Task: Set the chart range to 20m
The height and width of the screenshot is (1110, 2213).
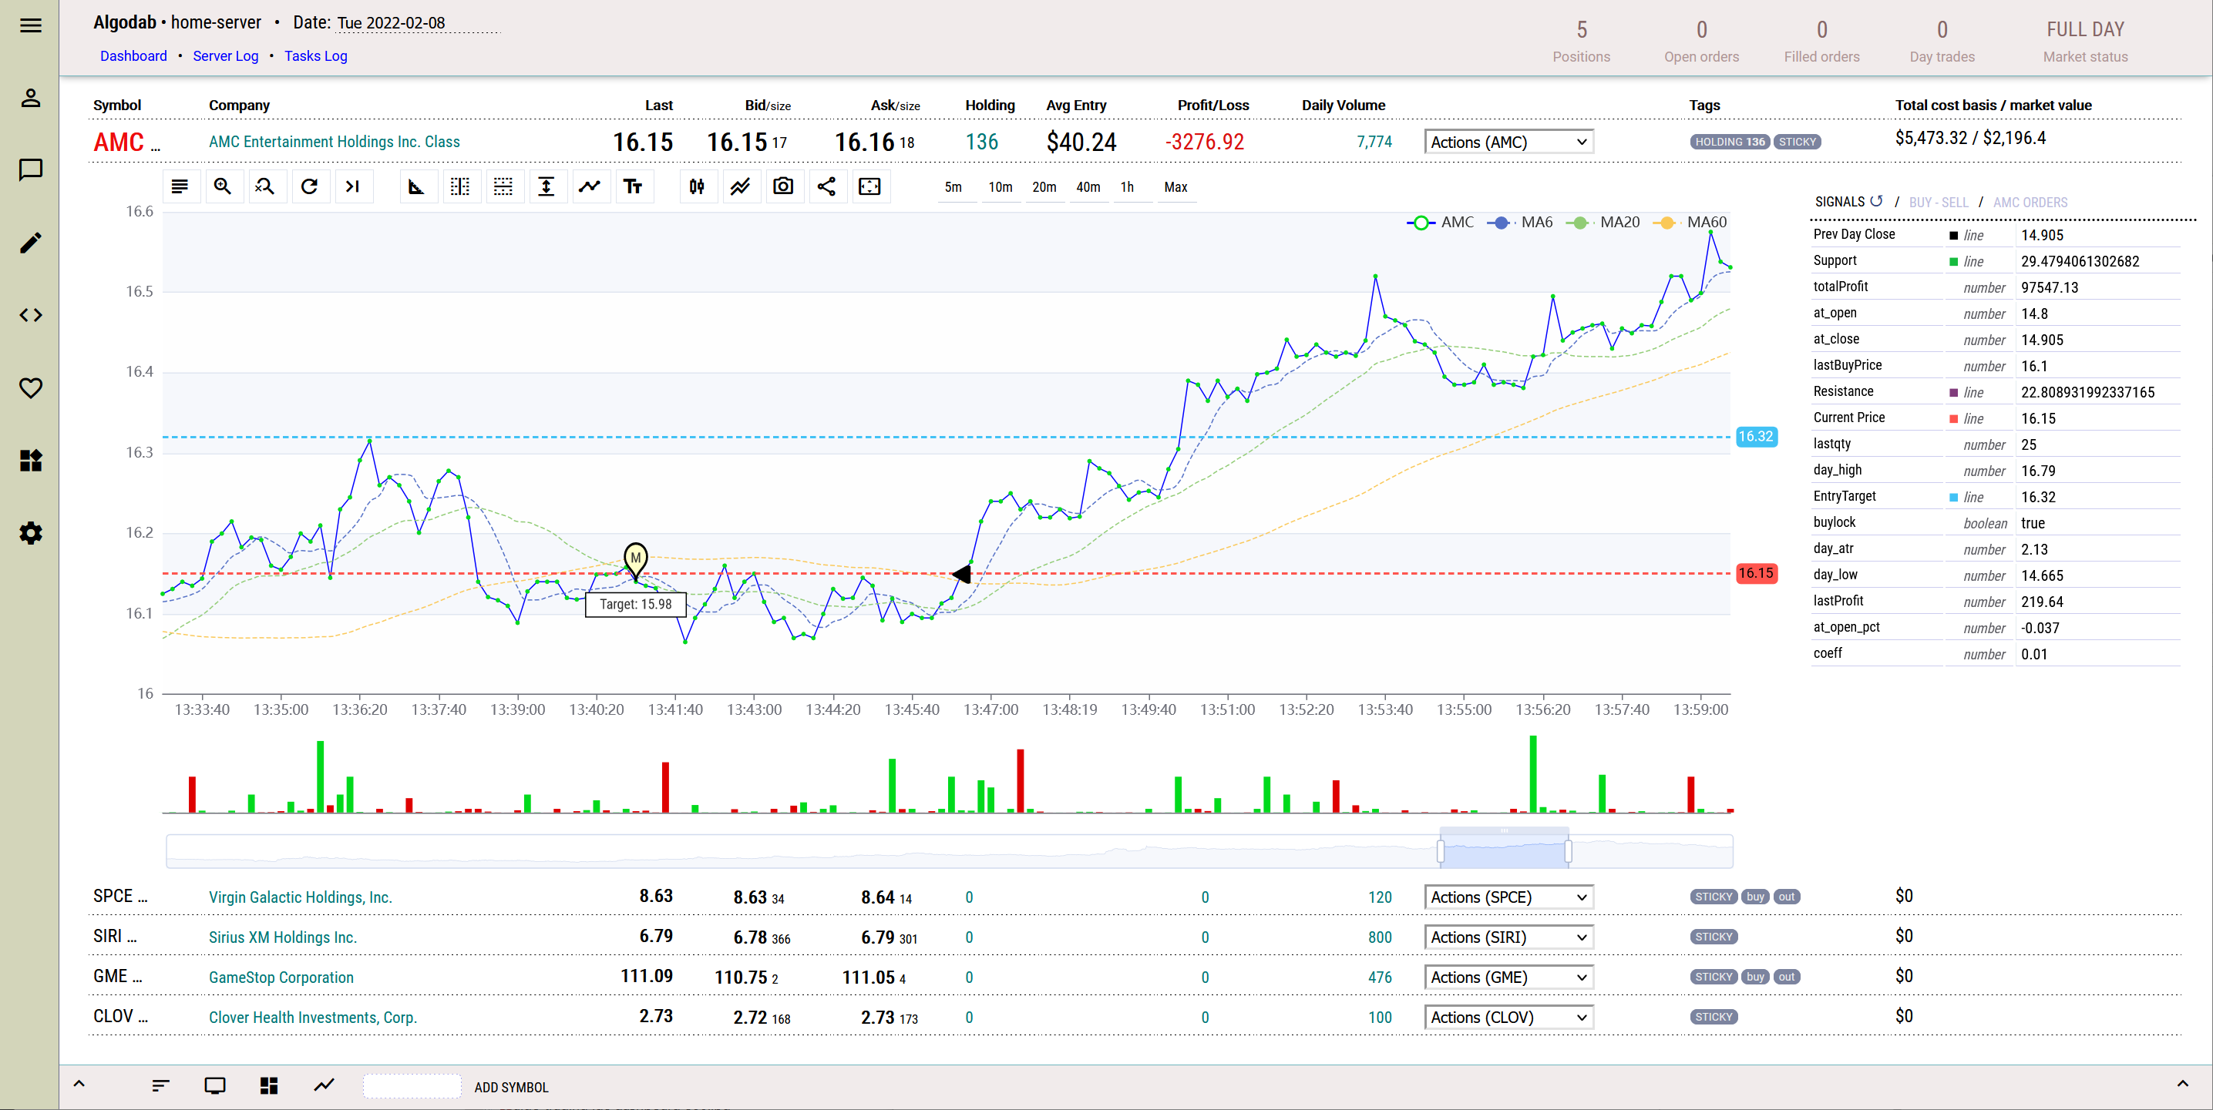Action: [x=1044, y=187]
